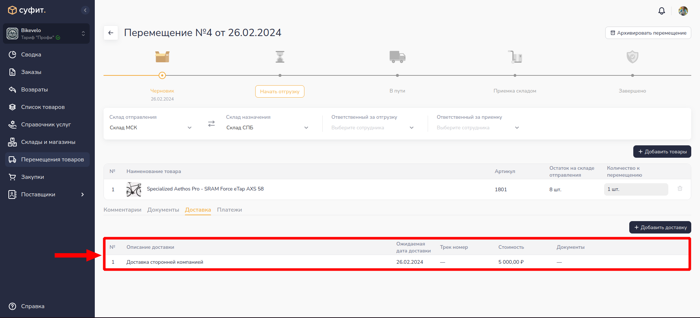Click the Возвраты return arrow icon
Screen dimensions: 700x318
click(x=12, y=90)
